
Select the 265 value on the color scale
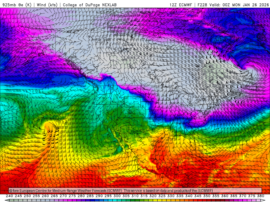tap(54, 196)
